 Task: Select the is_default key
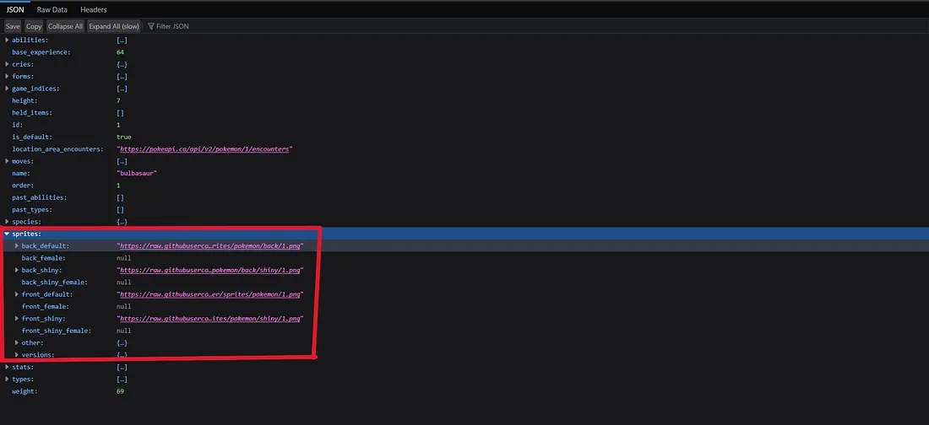click(32, 137)
